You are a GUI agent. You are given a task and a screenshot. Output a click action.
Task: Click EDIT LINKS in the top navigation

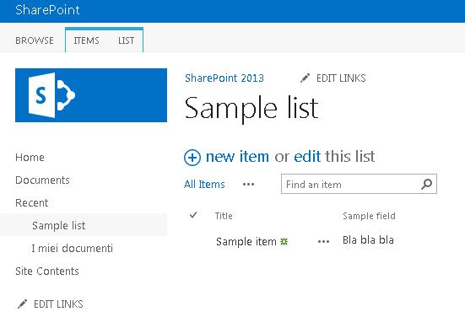coord(341,78)
